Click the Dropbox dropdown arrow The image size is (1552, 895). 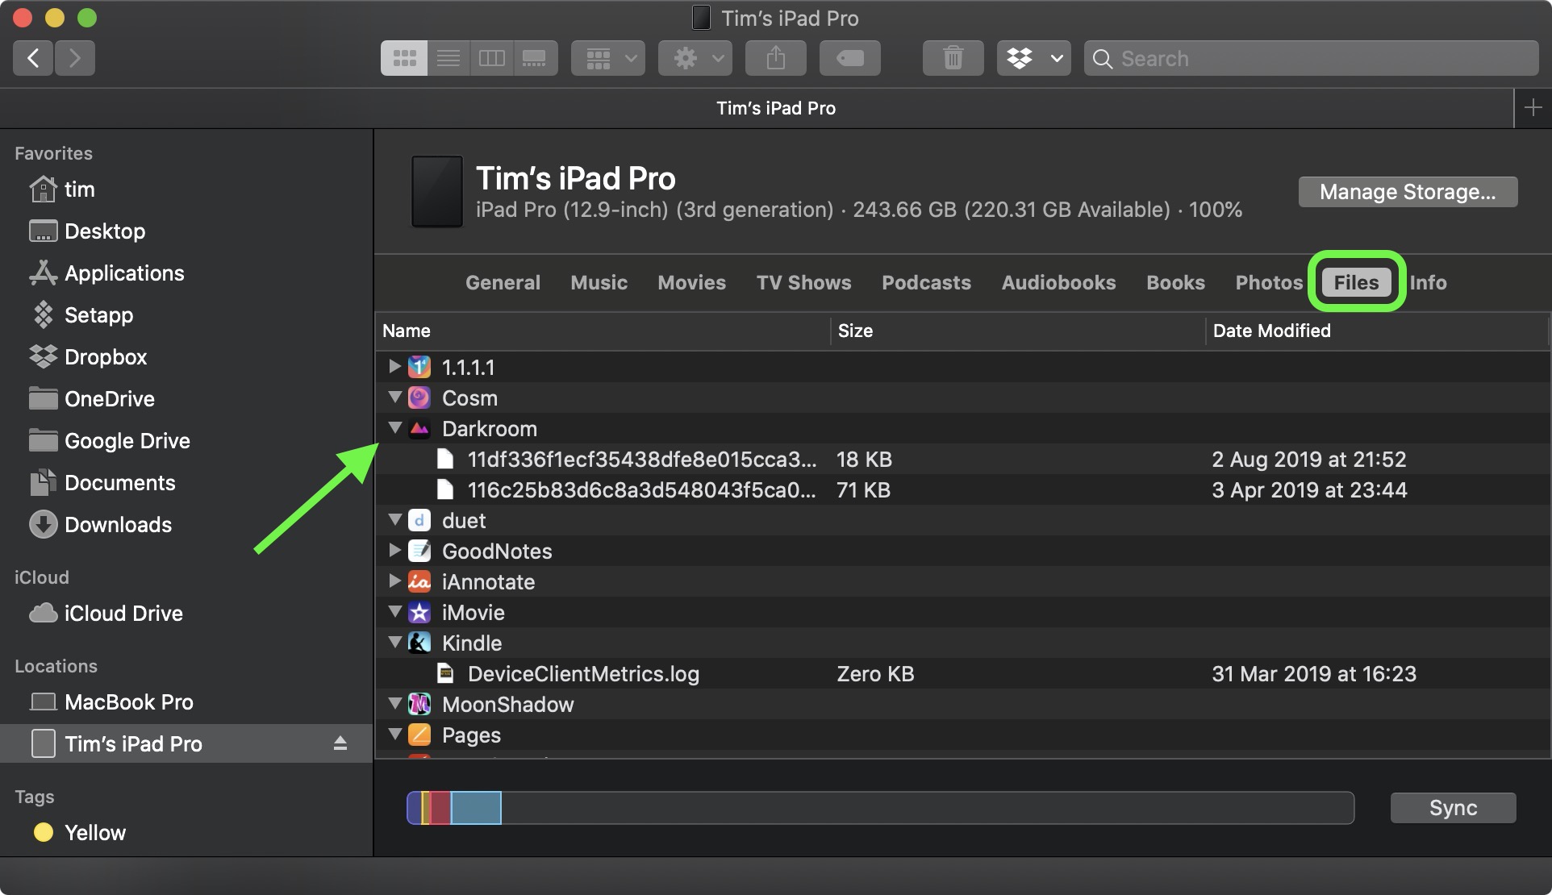coord(1057,57)
